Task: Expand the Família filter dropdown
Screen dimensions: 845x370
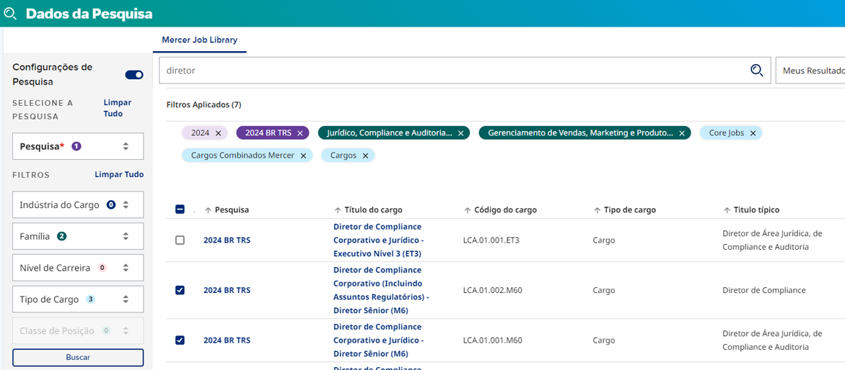Action: [x=78, y=236]
